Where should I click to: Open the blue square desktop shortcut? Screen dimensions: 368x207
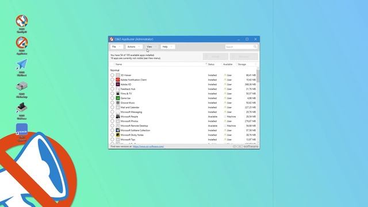pos(22,132)
